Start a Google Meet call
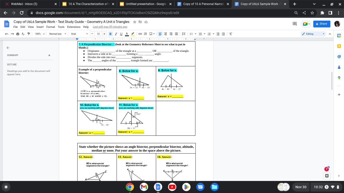The width and height of the screenshot is (344, 193). (x=306, y=24)
